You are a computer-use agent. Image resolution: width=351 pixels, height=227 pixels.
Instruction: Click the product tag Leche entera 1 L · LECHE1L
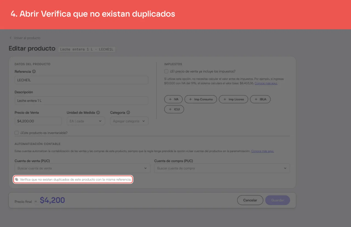click(x=87, y=49)
